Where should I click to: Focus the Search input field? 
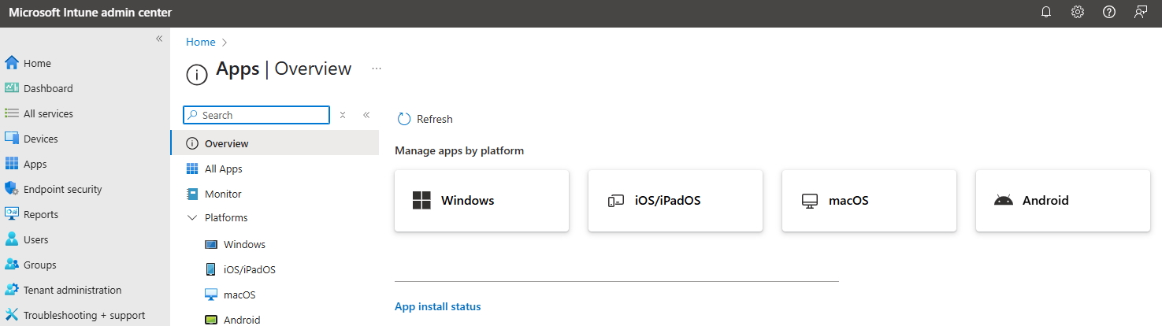[257, 115]
